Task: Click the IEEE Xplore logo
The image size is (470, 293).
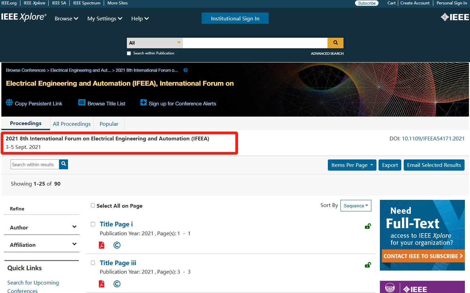Action: pos(24,17)
